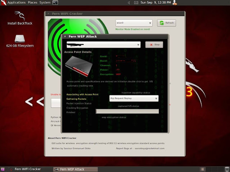Click the Power value -77
The height and width of the screenshot is (172, 230).
tap(118, 70)
